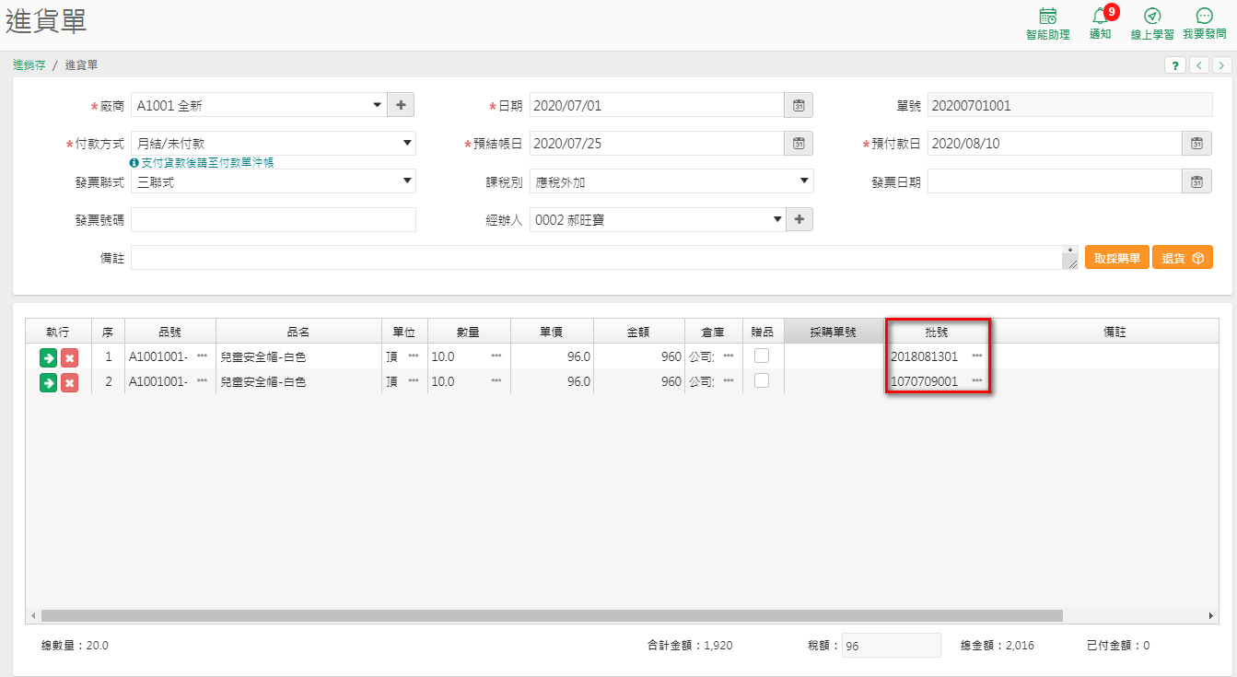This screenshot has height=677, width=1237.
Task: Click the 稅額 tax amount field
Action: 891,646
